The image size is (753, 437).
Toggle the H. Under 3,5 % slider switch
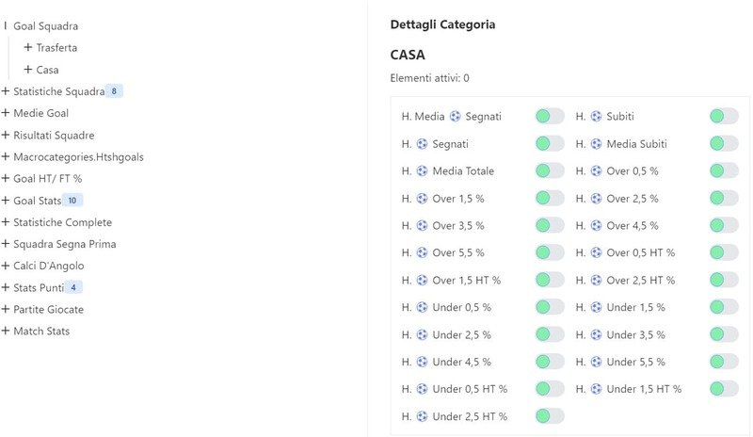(x=724, y=334)
